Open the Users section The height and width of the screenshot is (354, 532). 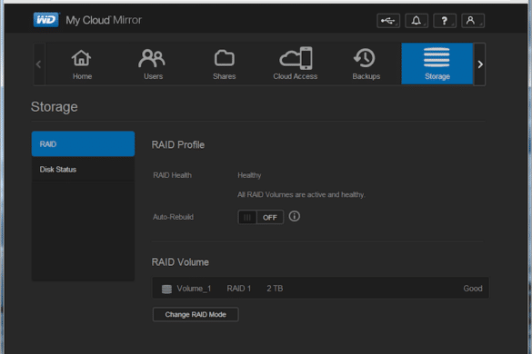pos(153,64)
